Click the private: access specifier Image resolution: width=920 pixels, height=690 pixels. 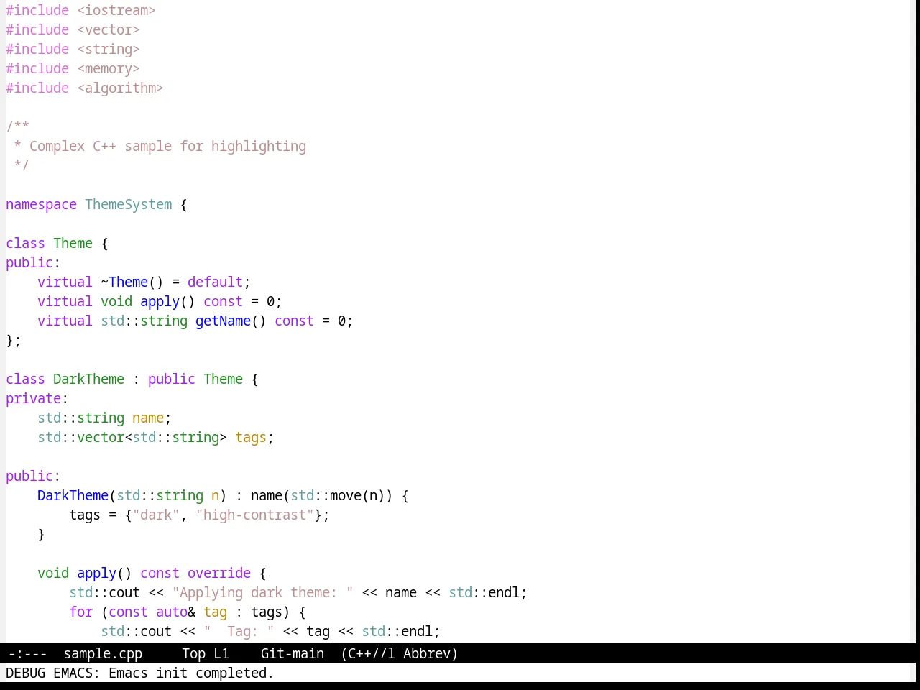tap(37, 398)
